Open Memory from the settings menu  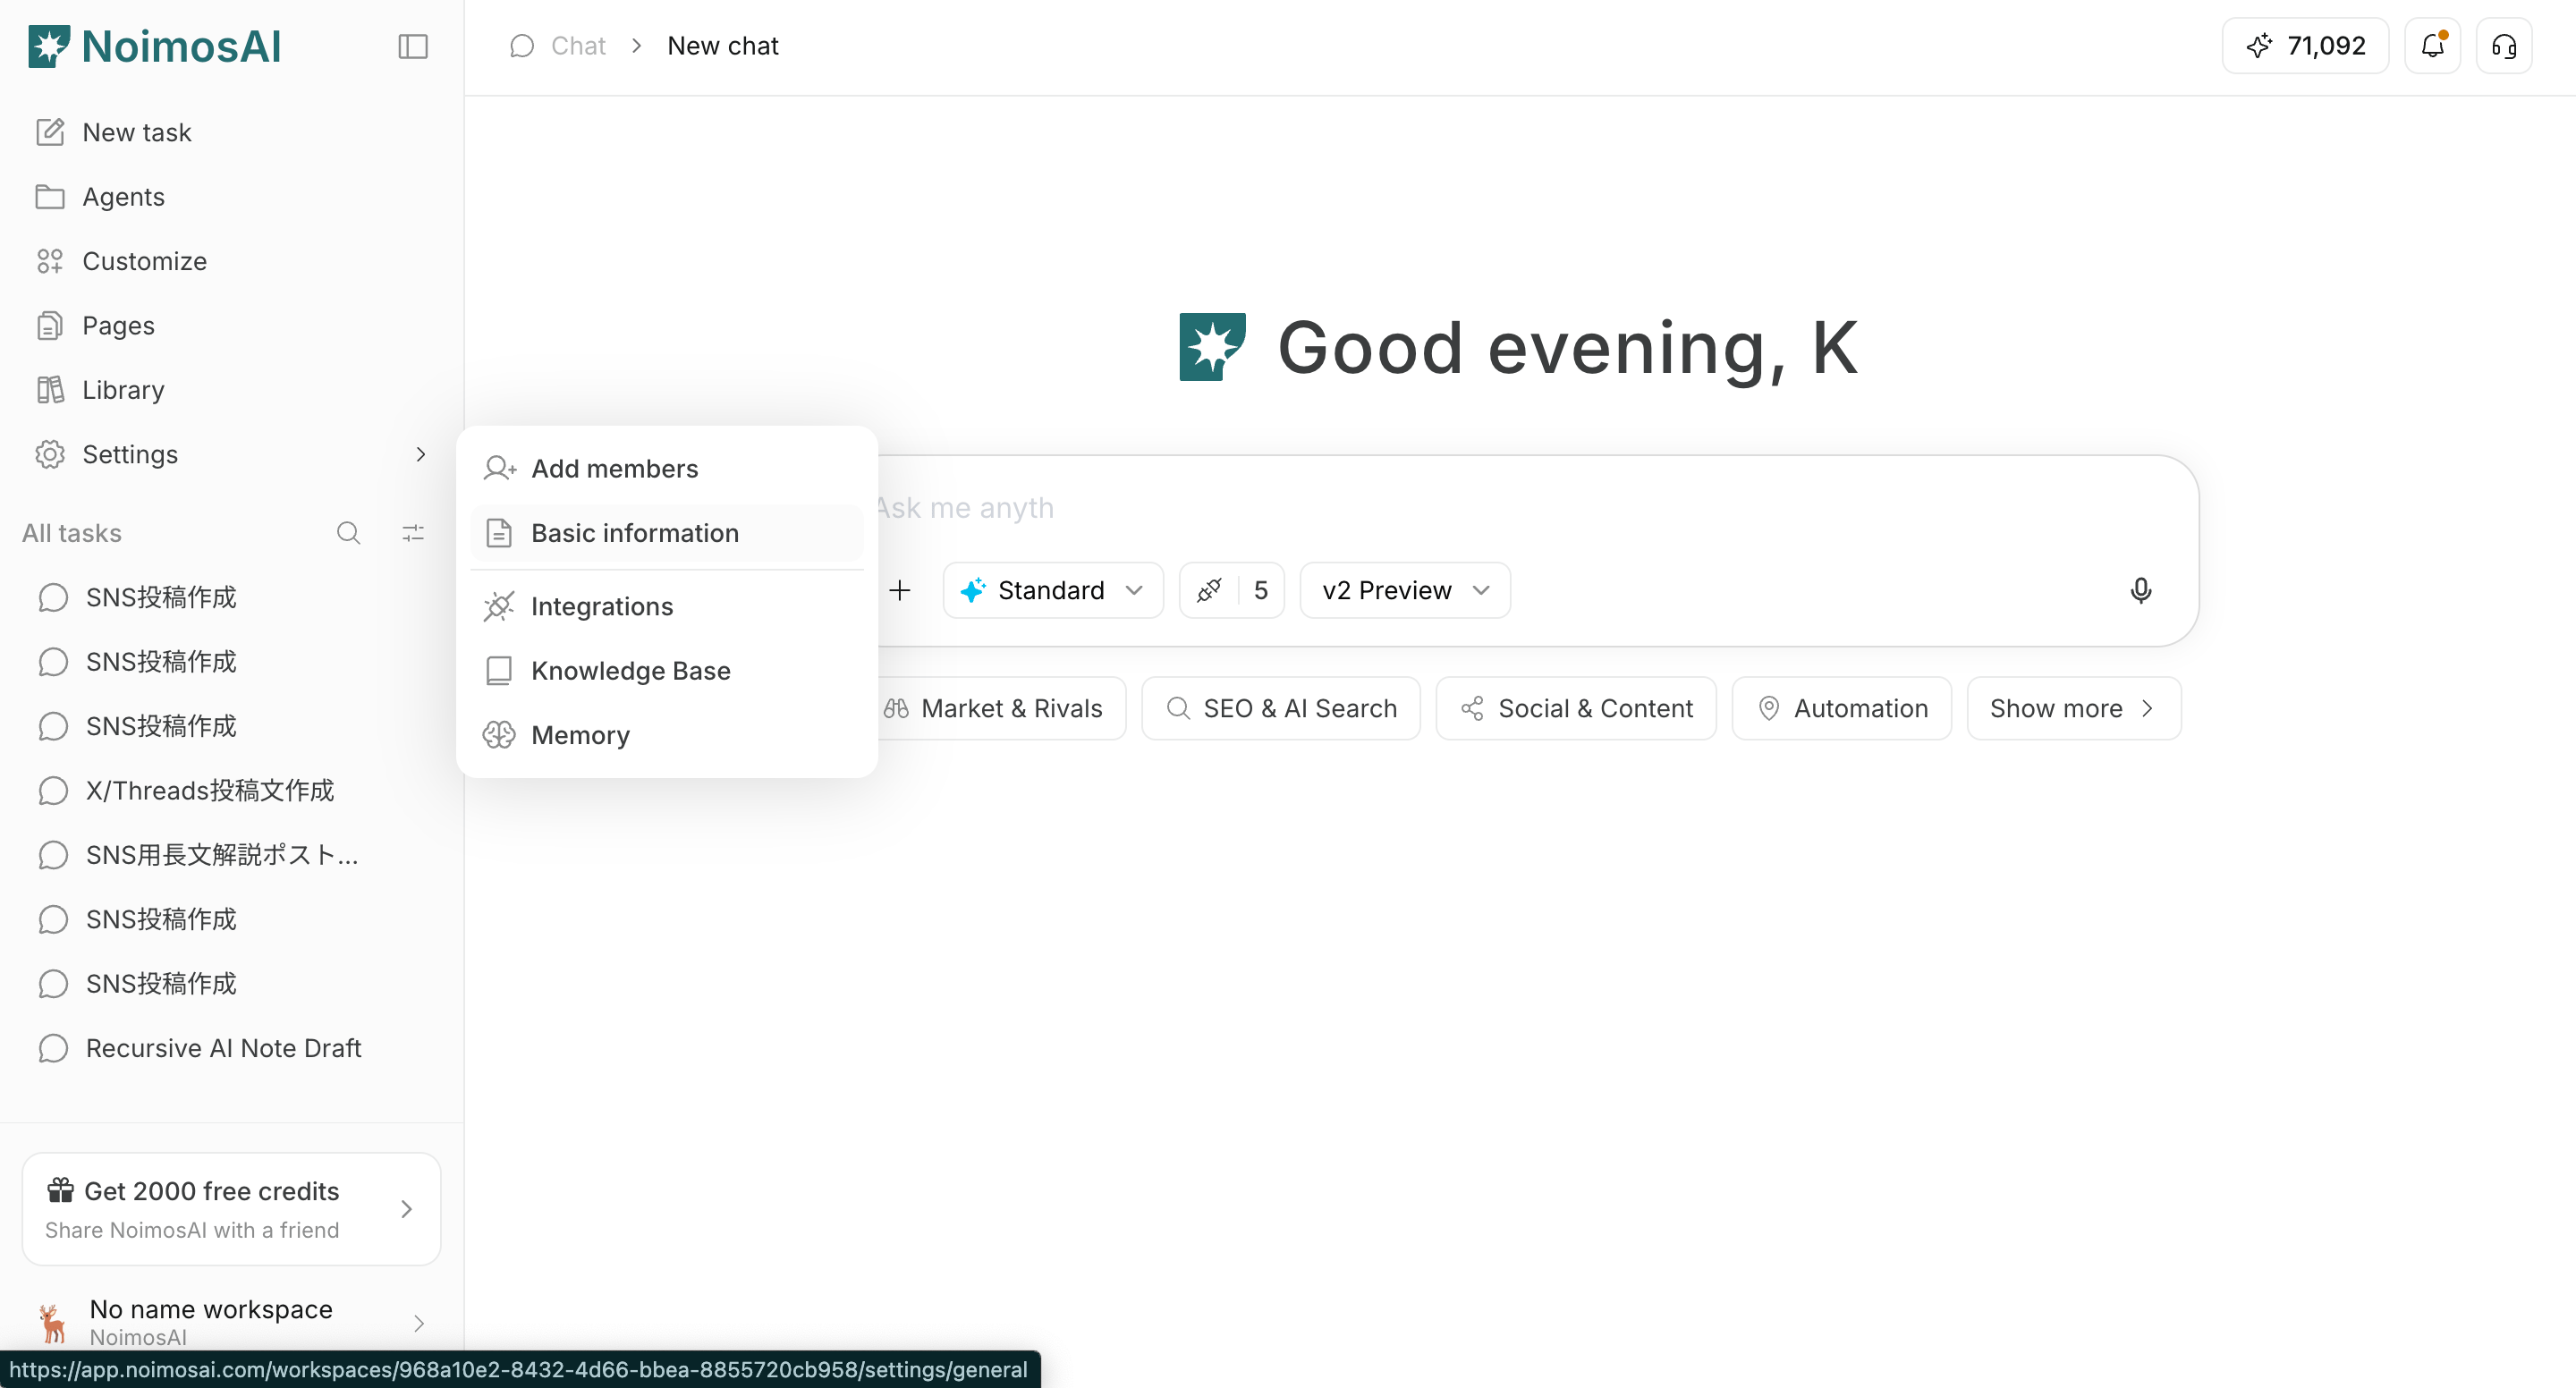click(667, 735)
